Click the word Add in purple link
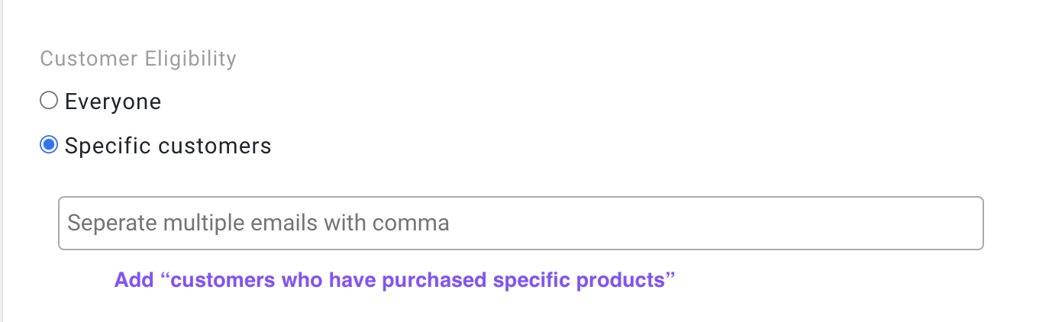1052x322 pixels. click(x=134, y=280)
